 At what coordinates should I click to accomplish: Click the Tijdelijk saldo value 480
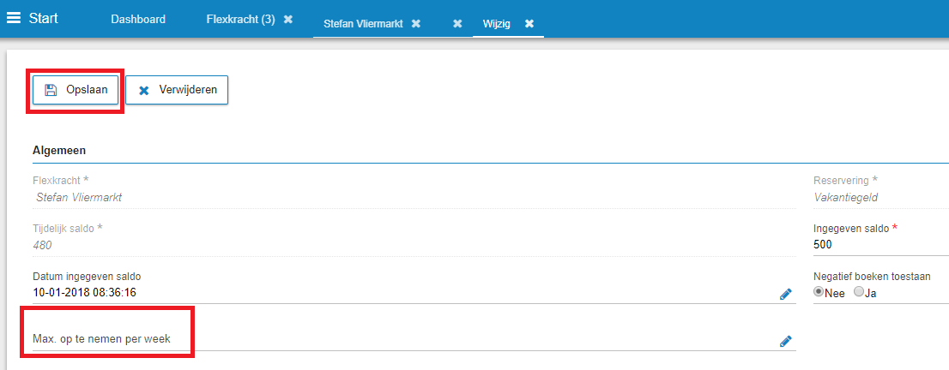pos(44,246)
